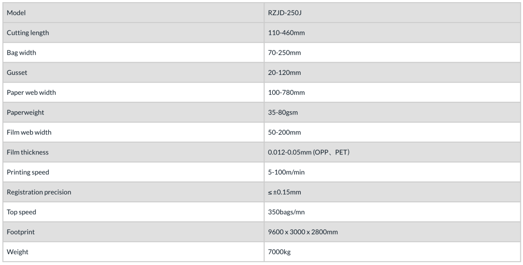Viewport: 523px width, 265px height.
Task: Select the Model label cell
Action: point(132,13)
